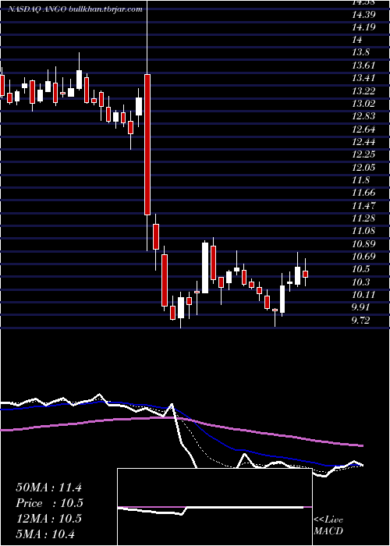Image resolution: width=390 pixels, height=546 pixels.
Task: Click the 10.11 price axis label
Action: pyautogui.click(x=363, y=295)
